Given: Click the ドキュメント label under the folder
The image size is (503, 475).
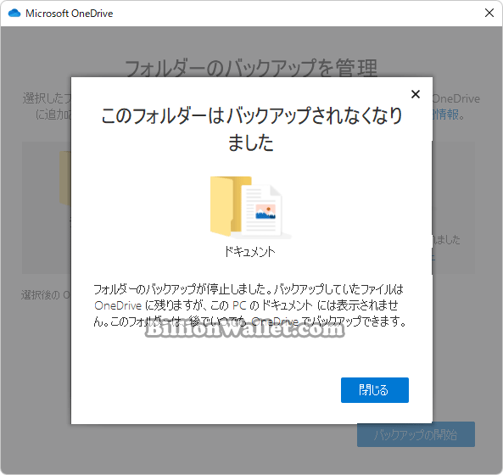Looking at the screenshot, I should coord(249,252).
